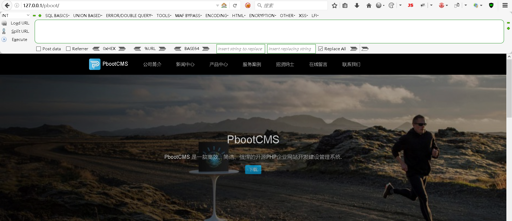
Task: Click green plus at right of HackBar textarea
Action: tap(508, 28)
